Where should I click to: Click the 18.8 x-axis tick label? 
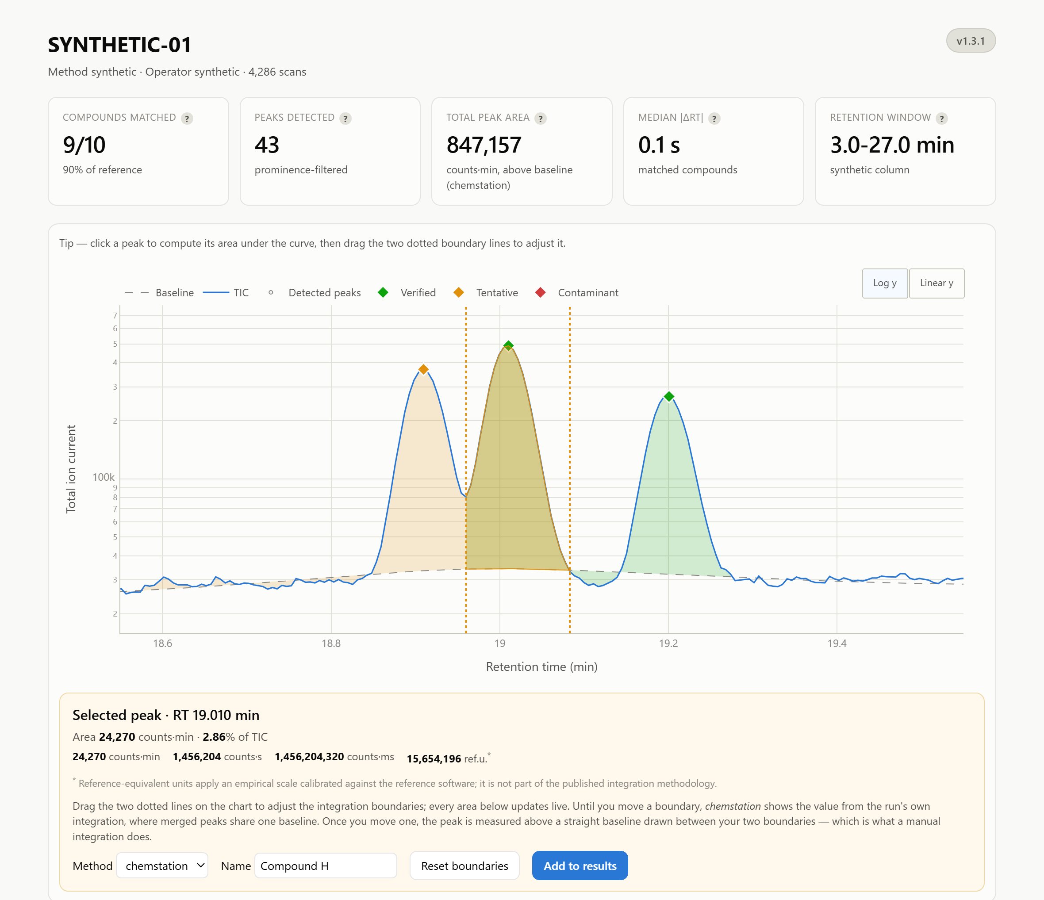(331, 643)
